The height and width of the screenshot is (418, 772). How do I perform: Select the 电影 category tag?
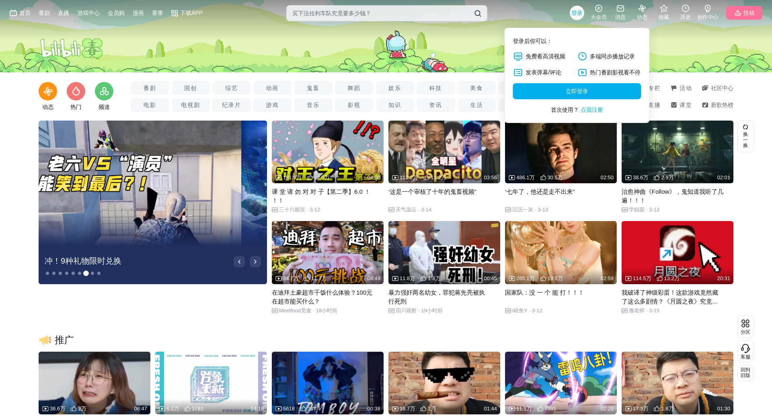pyautogui.click(x=150, y=105)
